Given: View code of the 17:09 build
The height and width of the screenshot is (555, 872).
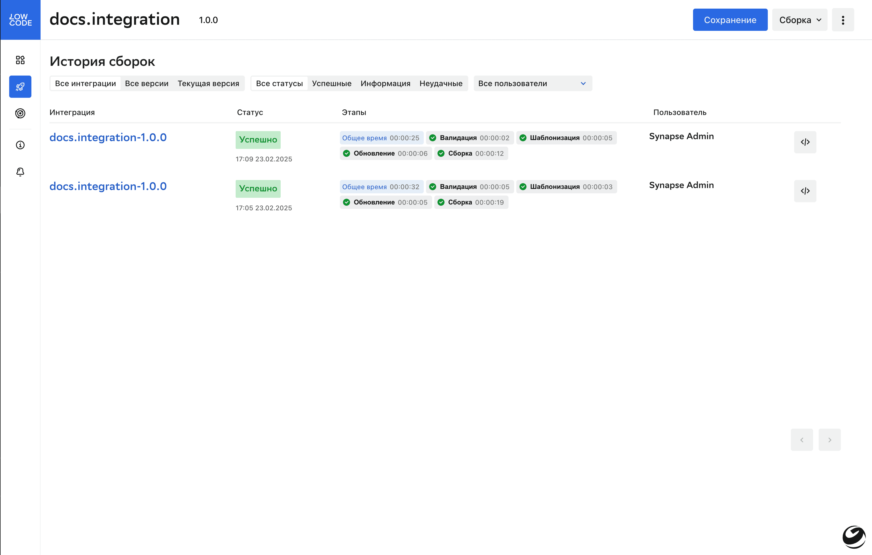Looking at the screenshot, I should point(805,142).
